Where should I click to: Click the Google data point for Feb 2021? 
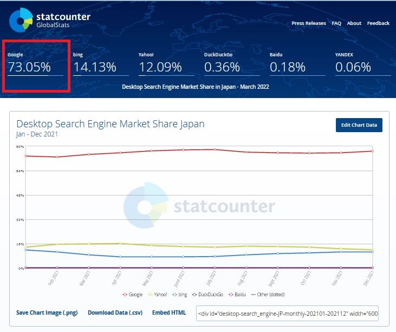pos(57,157)
